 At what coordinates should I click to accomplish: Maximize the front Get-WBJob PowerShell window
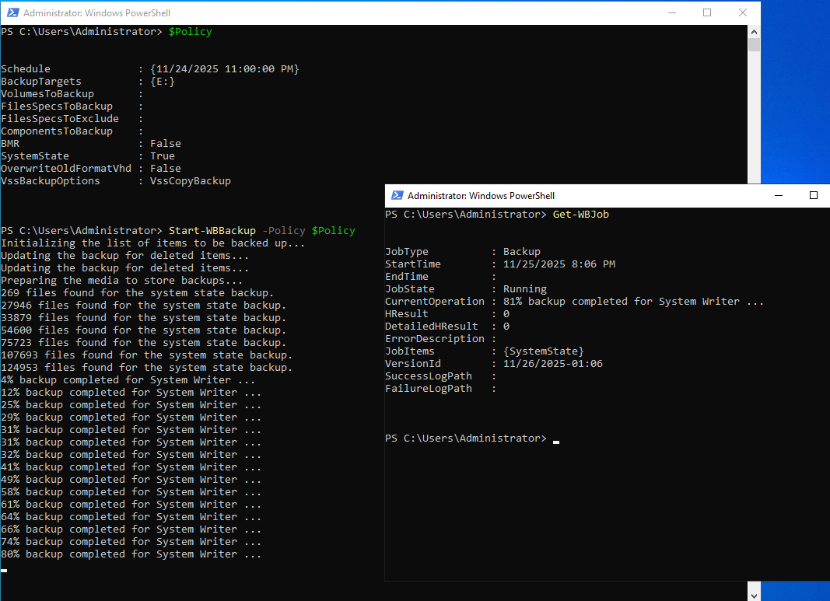pyautogui.click(x=814, y=196)
